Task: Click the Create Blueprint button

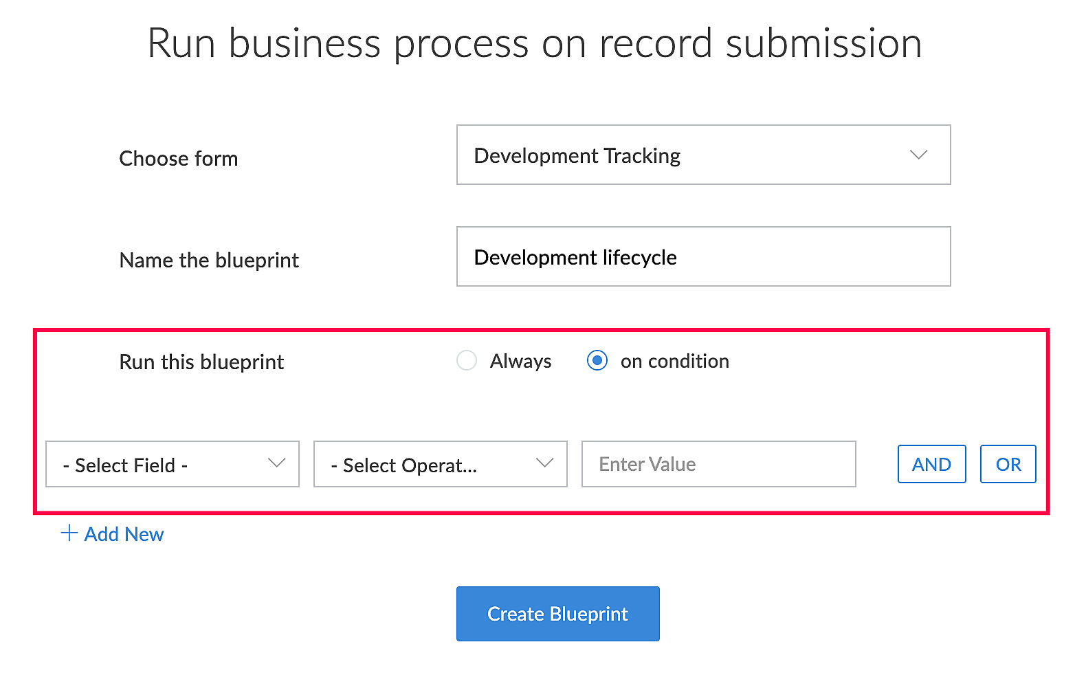Action: coord(557,614)
